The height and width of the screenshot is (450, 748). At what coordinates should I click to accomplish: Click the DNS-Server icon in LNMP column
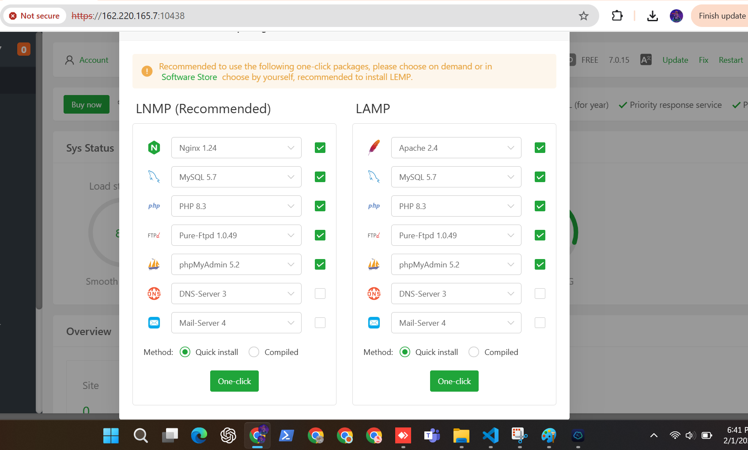coord(154,294)
